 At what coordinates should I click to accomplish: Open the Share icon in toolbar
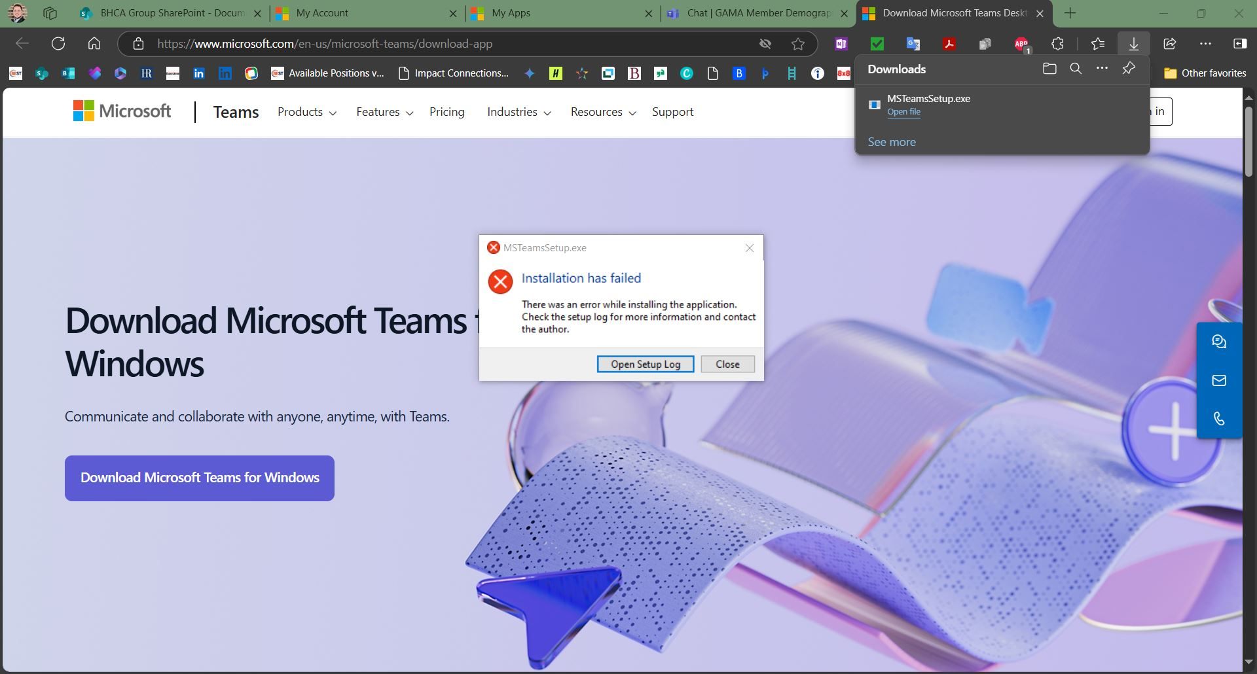(x=1169, y=44)
